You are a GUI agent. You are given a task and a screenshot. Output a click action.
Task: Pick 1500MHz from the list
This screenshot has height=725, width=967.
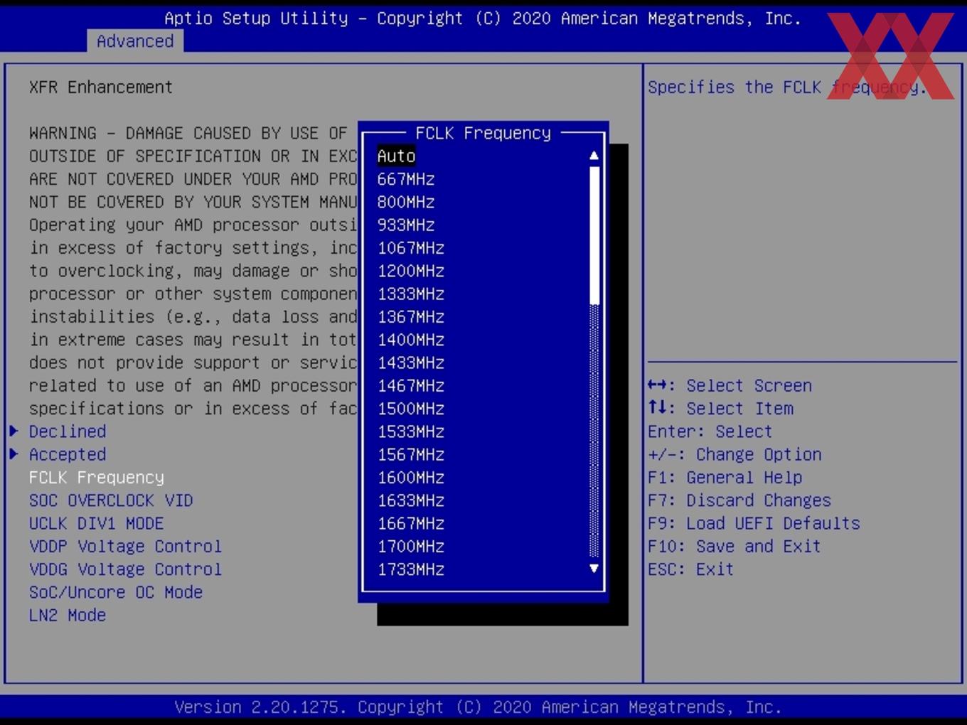click(411, 409)
